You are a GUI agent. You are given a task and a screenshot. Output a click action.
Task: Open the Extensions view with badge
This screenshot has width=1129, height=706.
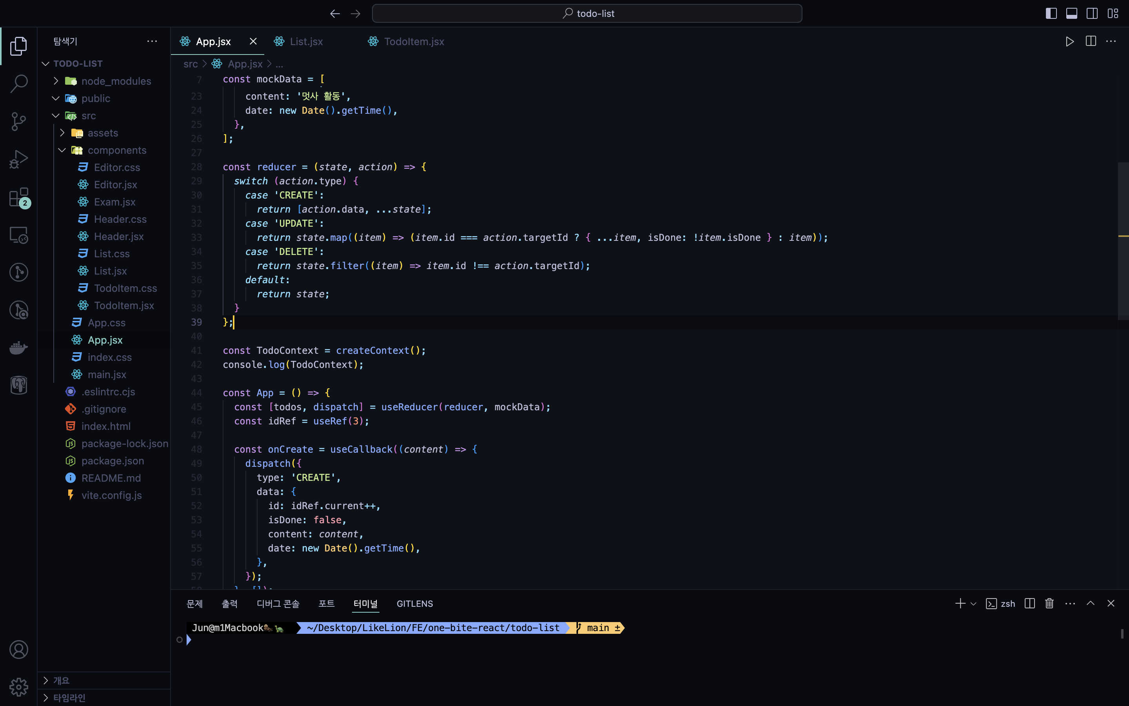[19, 198]
